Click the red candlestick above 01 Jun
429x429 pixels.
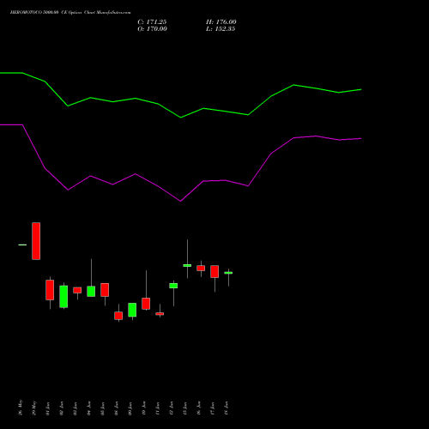(50, 290)
